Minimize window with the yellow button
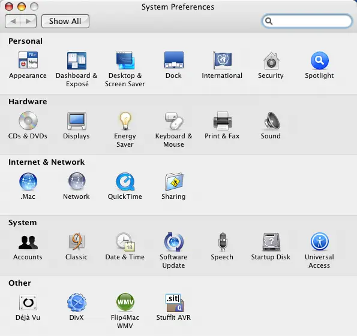Image resolution: width=357 pixels, height=336 pixels. click(22, 7)
